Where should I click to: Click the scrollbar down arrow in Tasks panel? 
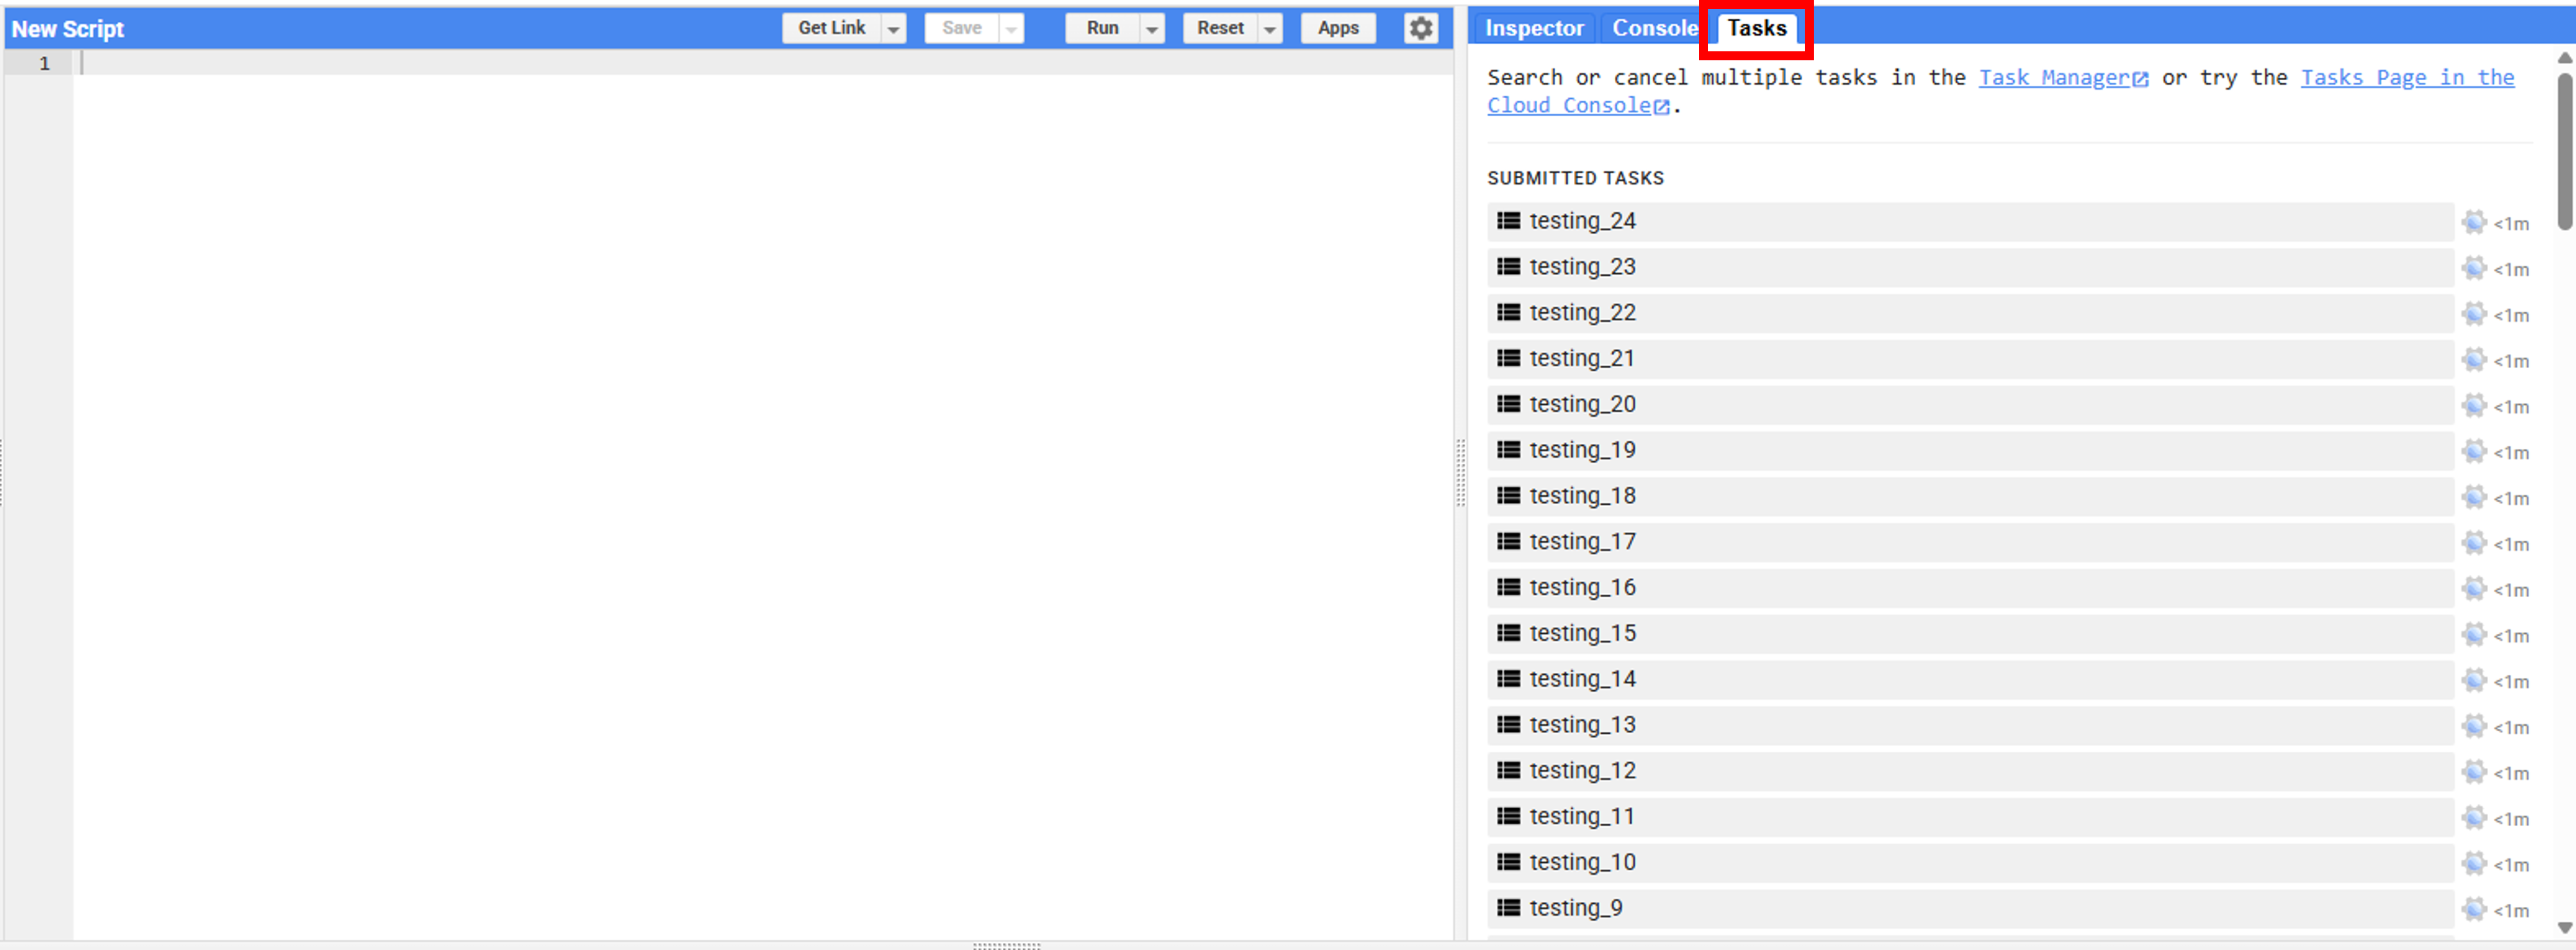pyautogui.click(x=2565, y=928)
